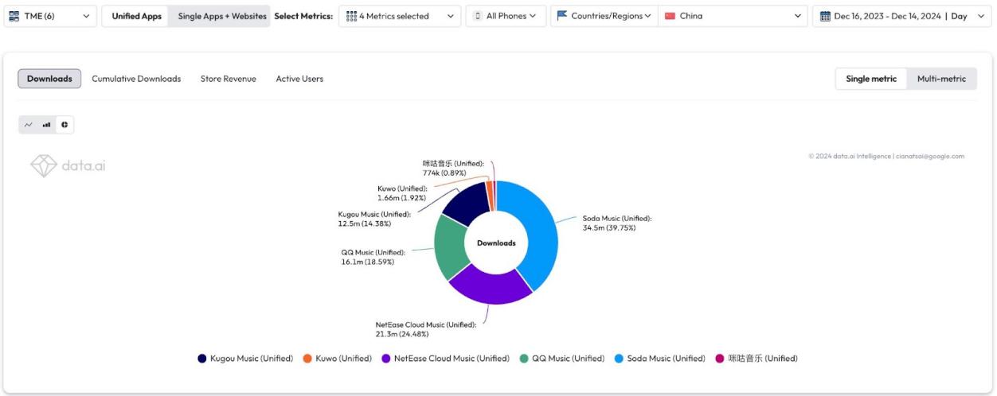Click the dark navy Kugou Music slice
The image size is (997, 396).
tap(468, 202)
